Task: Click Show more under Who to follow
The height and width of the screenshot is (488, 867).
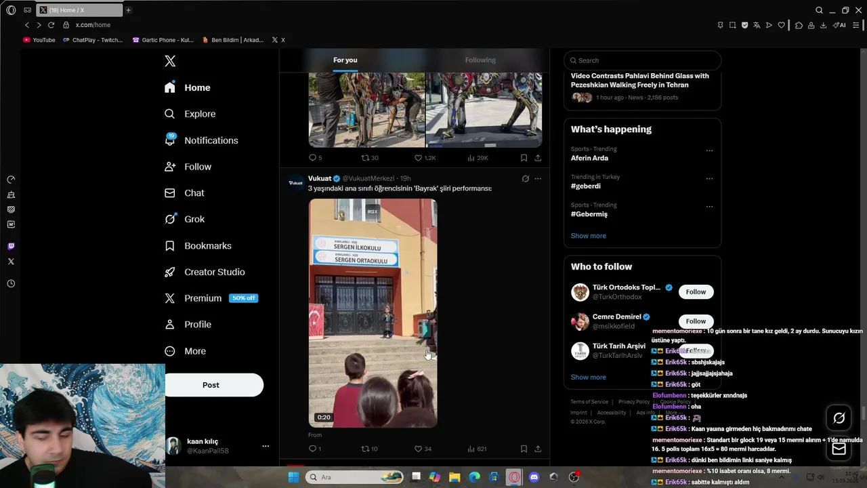Action: pyautogui.click(x=589, y=377)
